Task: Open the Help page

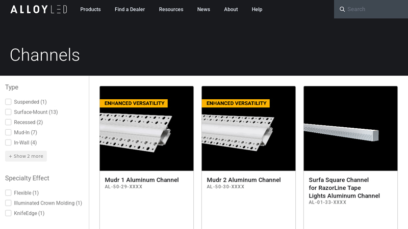Action: coord(257,9)
